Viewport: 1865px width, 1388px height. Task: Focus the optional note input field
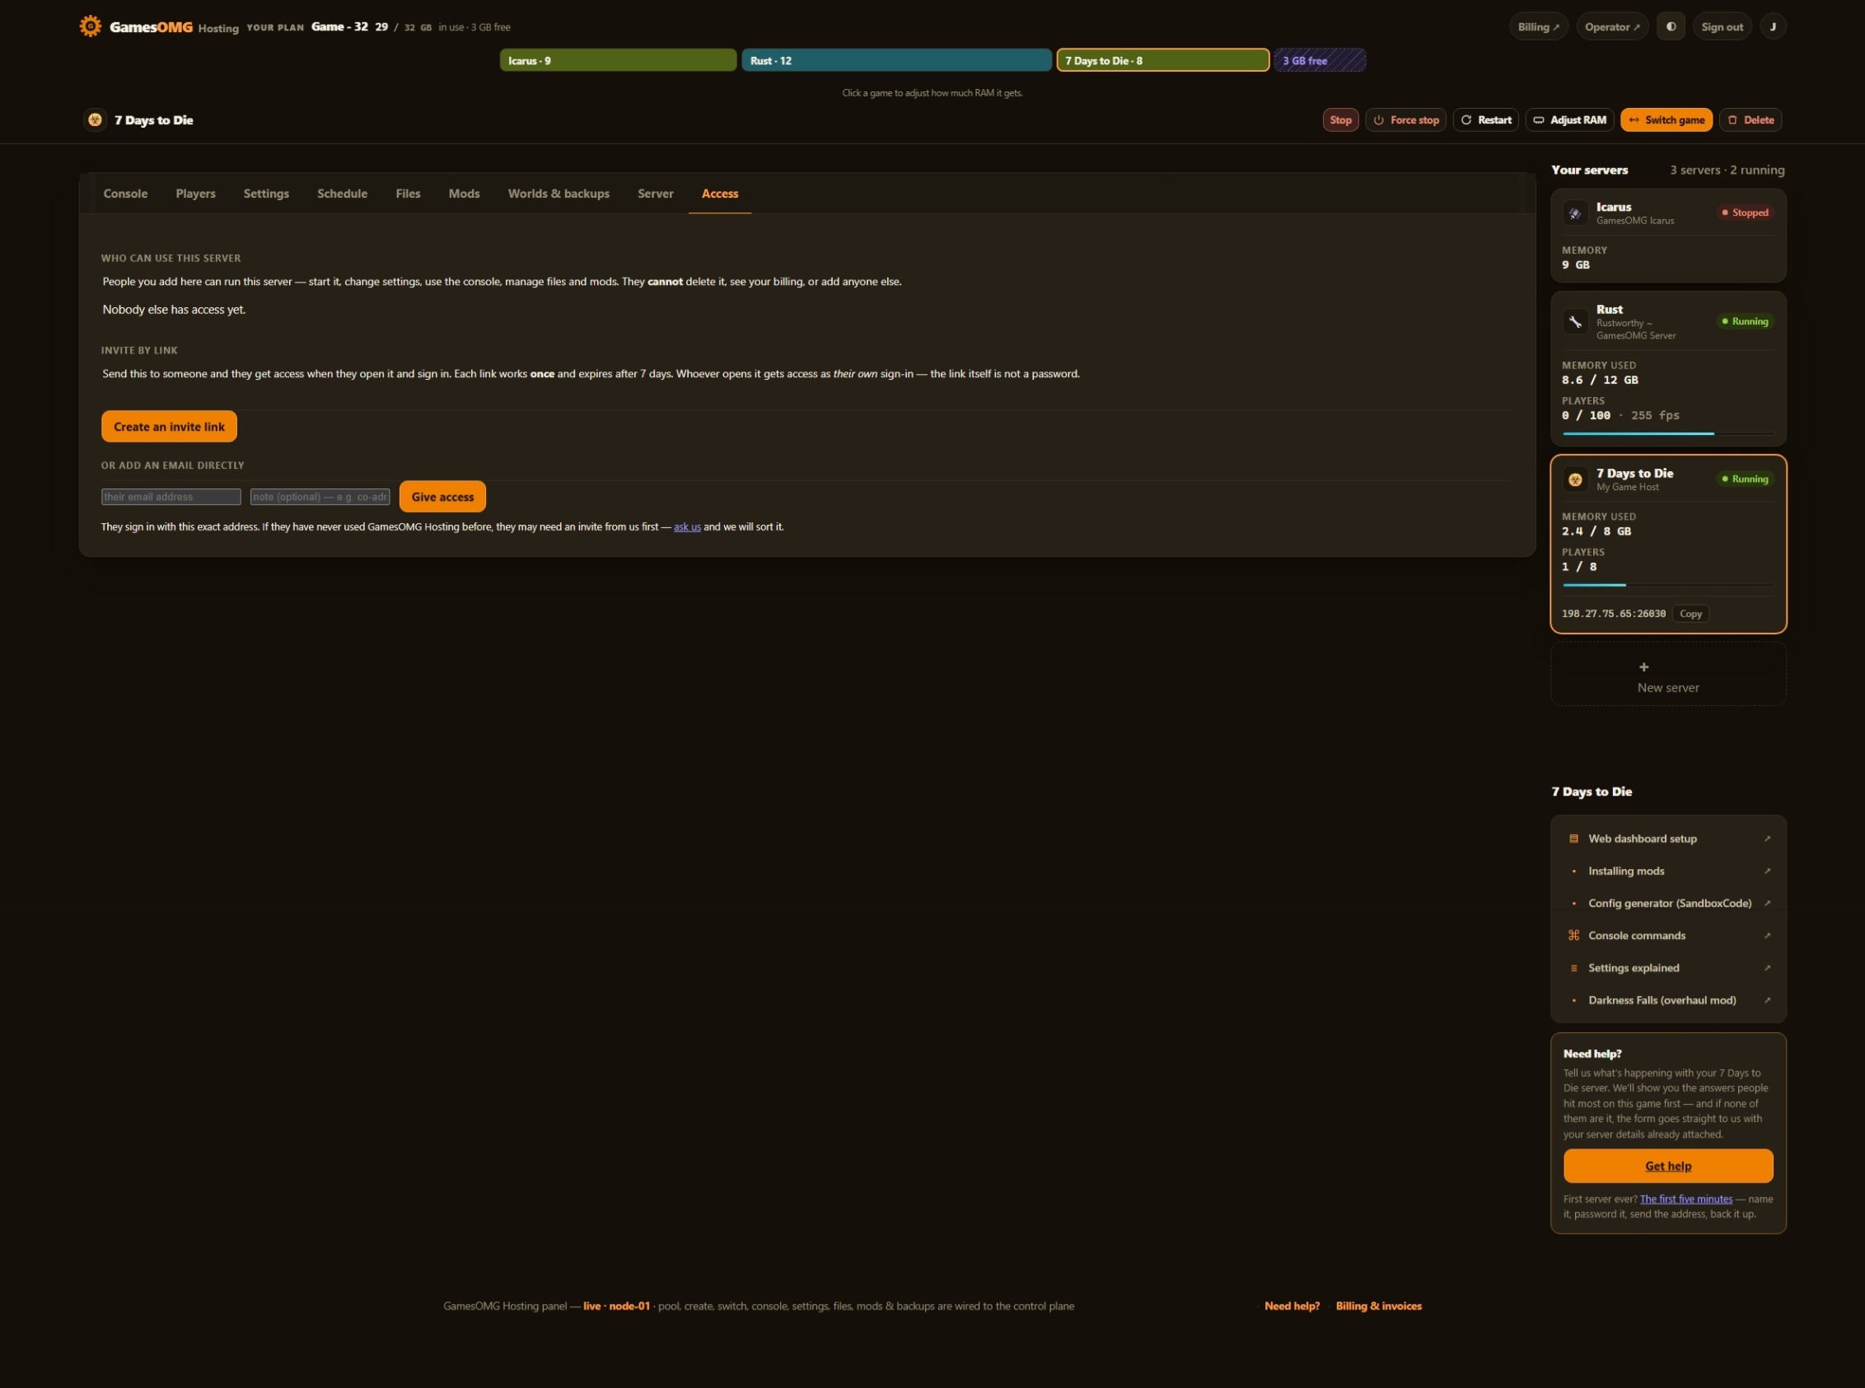pyautogui.click(x=320, y=498)
